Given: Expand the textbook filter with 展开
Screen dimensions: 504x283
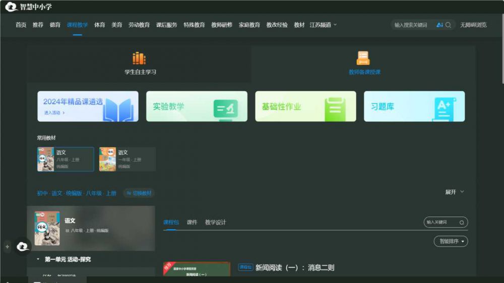Looking at the screenshot, I should click(x=454, y=192).
